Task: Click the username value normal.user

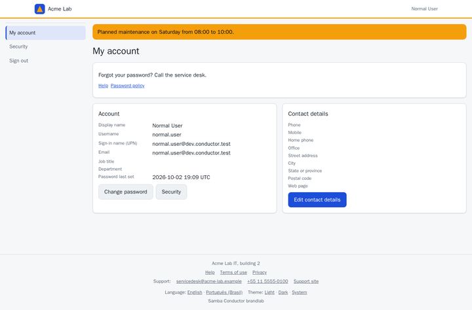Action: coord(167,135)
